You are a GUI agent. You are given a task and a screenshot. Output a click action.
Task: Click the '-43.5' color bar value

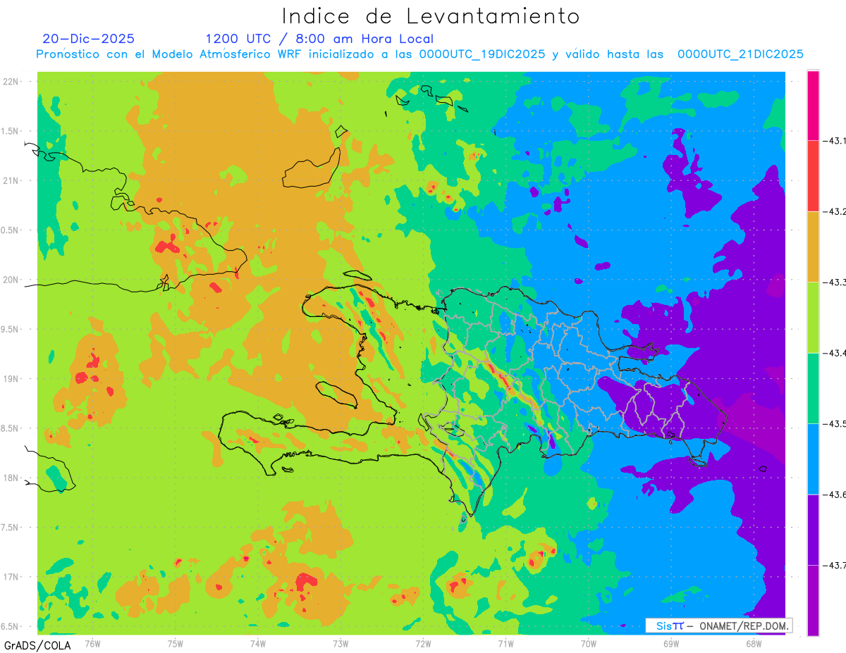[835, 424]
